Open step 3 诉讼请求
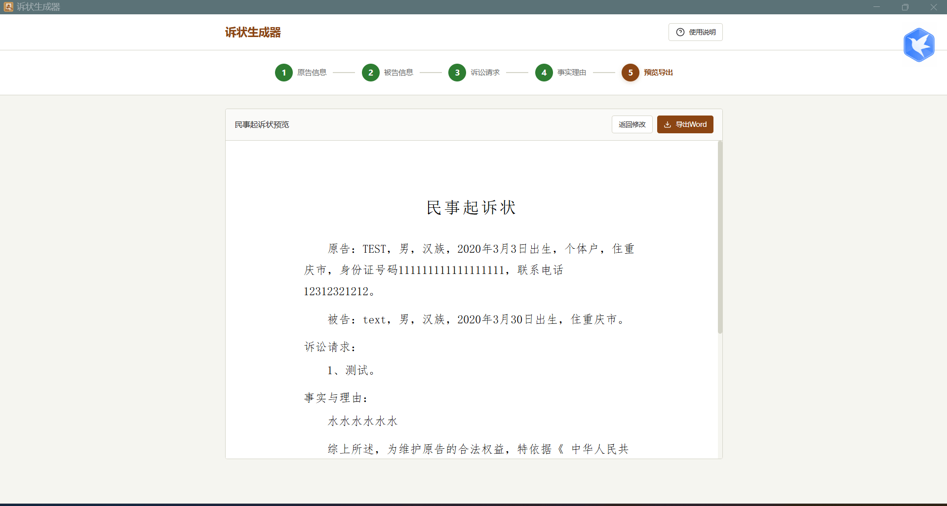 coord(457,73)
